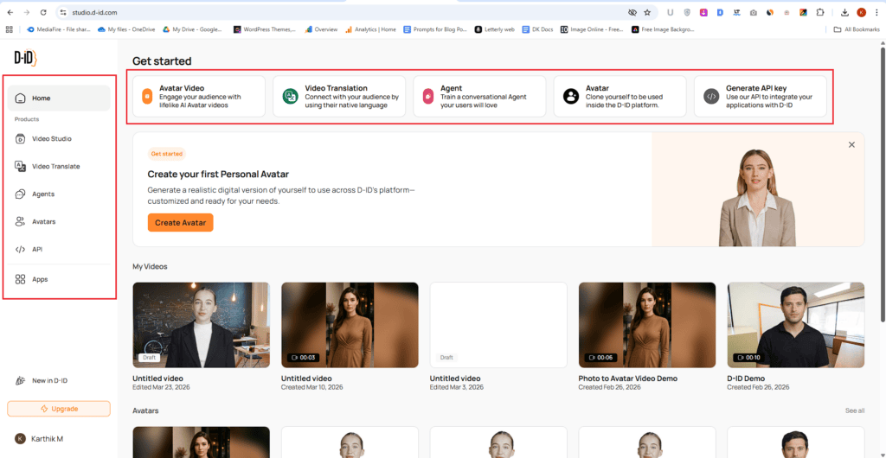Open the blank draft edited Mar 3
The height and width of the screenshot is (458, 886).
[x=498, y=325]
